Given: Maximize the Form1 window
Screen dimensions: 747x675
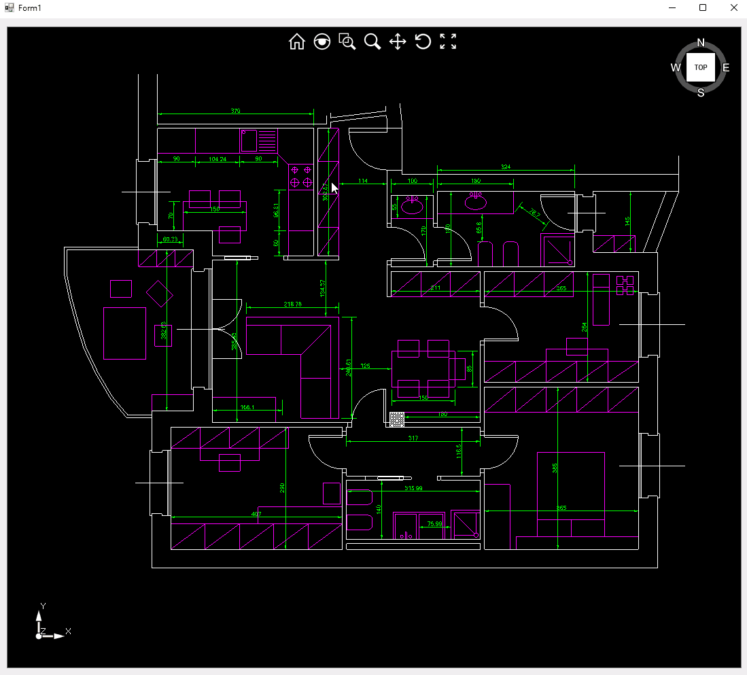Looking at the screenshot, I should point(703,7).
